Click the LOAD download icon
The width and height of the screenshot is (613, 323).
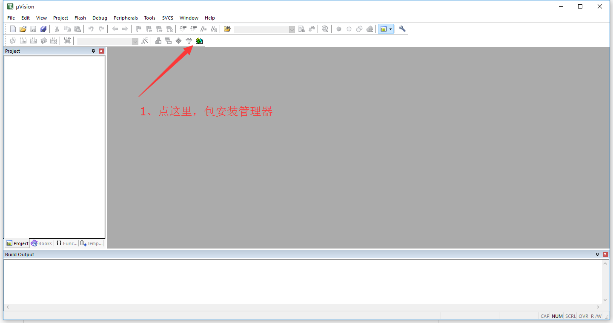coord(67,41)
